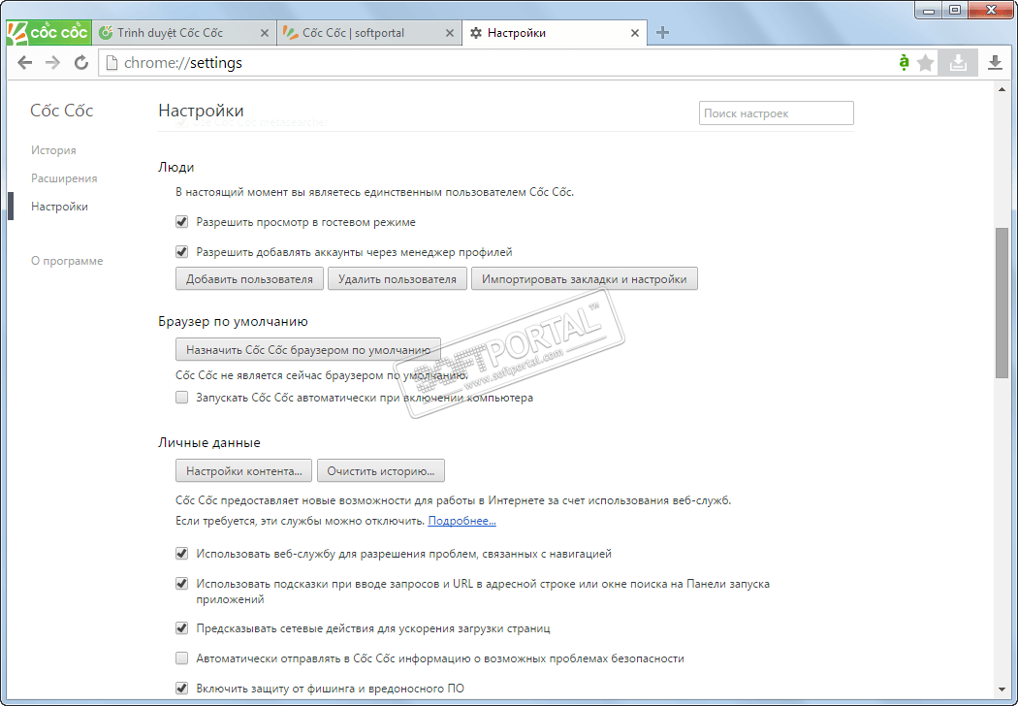Open downloads via the download arrow icon
The width and height of the screenshot is (1018, 706).
(x=995, y=63)
